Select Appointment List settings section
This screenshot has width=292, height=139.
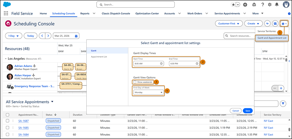(107, 57)
